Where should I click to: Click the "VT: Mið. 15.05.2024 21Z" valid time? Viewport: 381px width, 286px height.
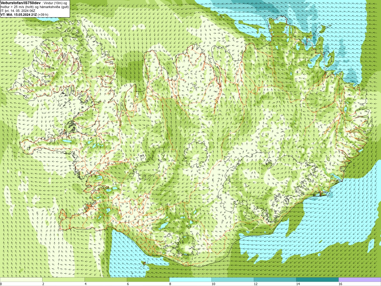(x=19, y=15)
